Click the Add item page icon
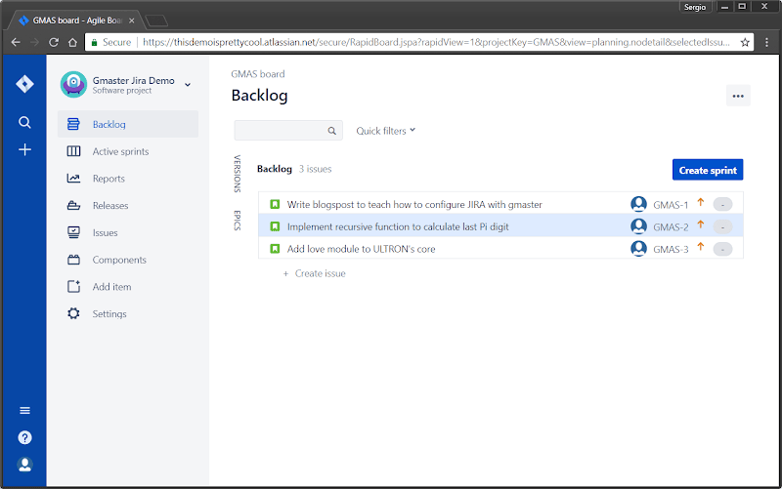The image size is (782, 489). coord(73,286)
